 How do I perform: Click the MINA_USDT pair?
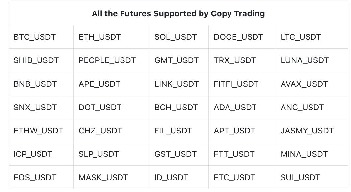point(304,154)
